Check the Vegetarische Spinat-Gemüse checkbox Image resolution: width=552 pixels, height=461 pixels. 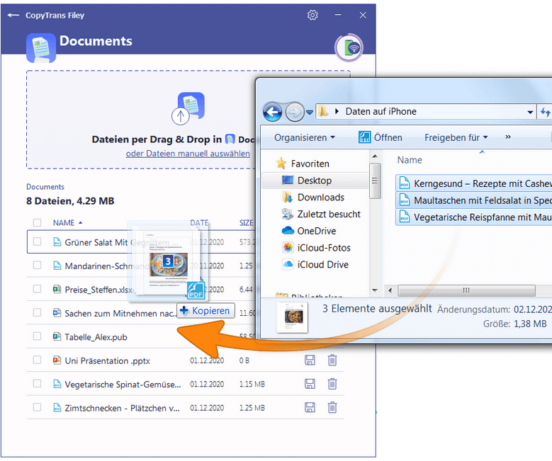pyautogui.click(x=37, y=383)
